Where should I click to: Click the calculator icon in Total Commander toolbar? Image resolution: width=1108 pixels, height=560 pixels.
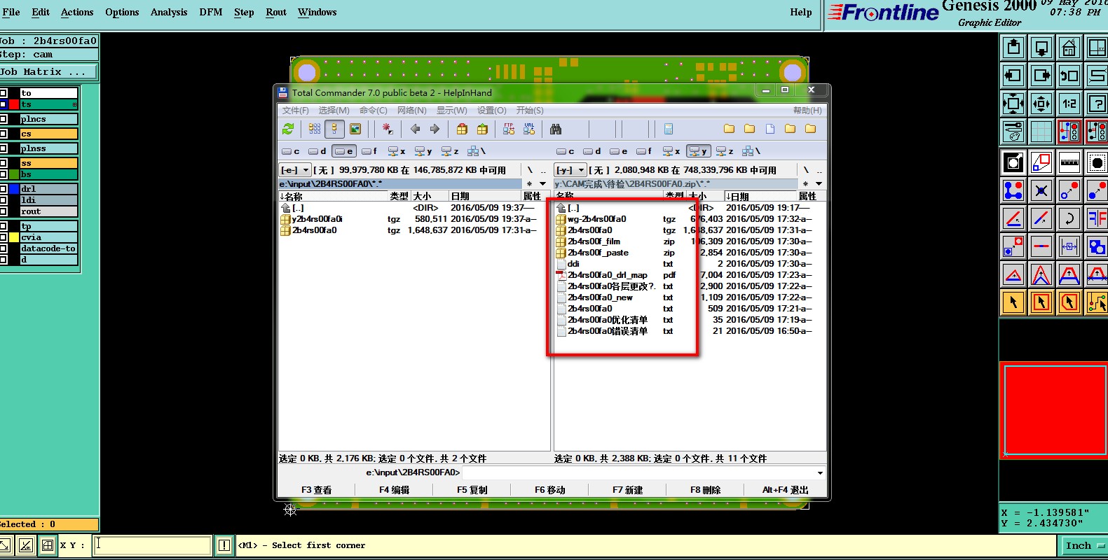[x=669, y=129]
